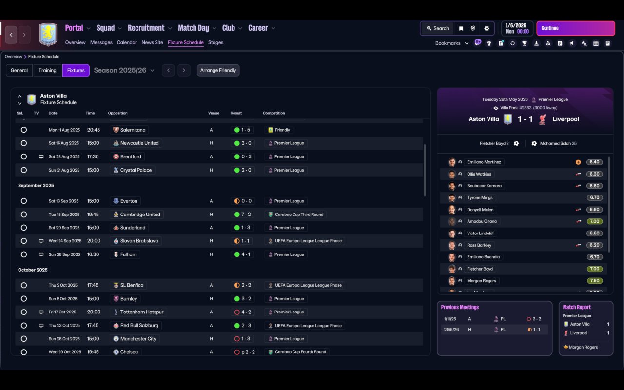Select the Training view tab

pos(47,70)
